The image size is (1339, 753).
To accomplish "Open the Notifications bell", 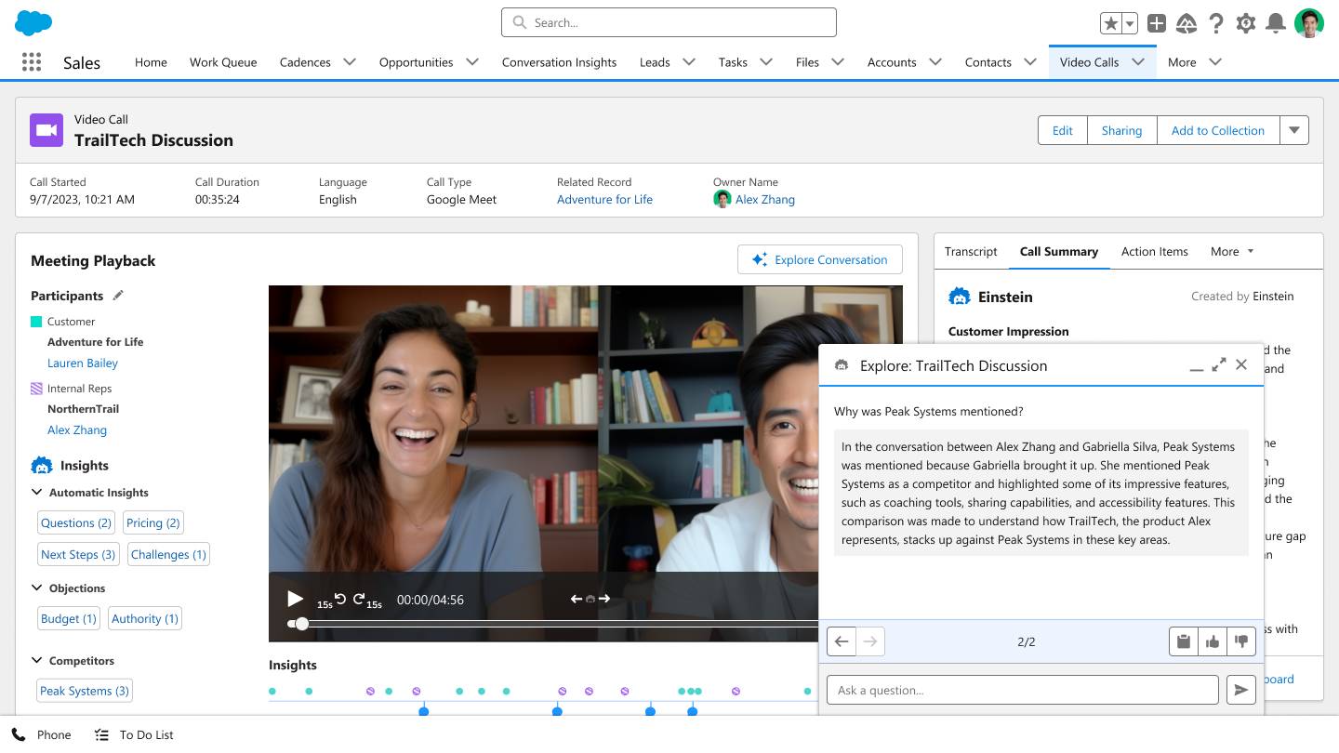I will click(1277, 24).
